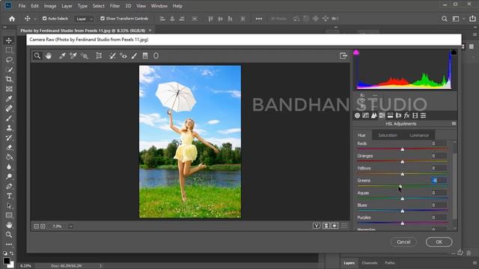The height and width of the screenshot is (269, 479).
Task: Open Photoshop search magnifier icon
Action: coord(445,19)
